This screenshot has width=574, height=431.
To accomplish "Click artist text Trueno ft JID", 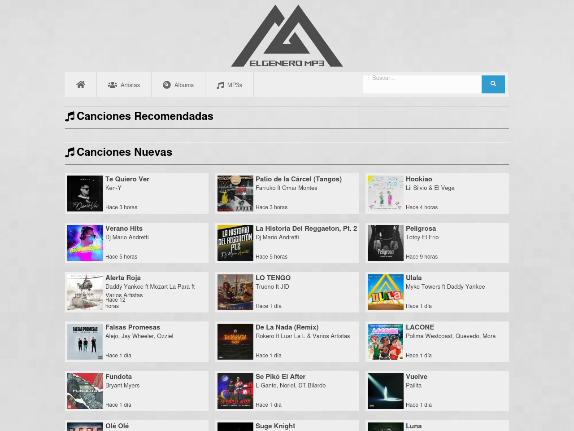I will [272, 287].
